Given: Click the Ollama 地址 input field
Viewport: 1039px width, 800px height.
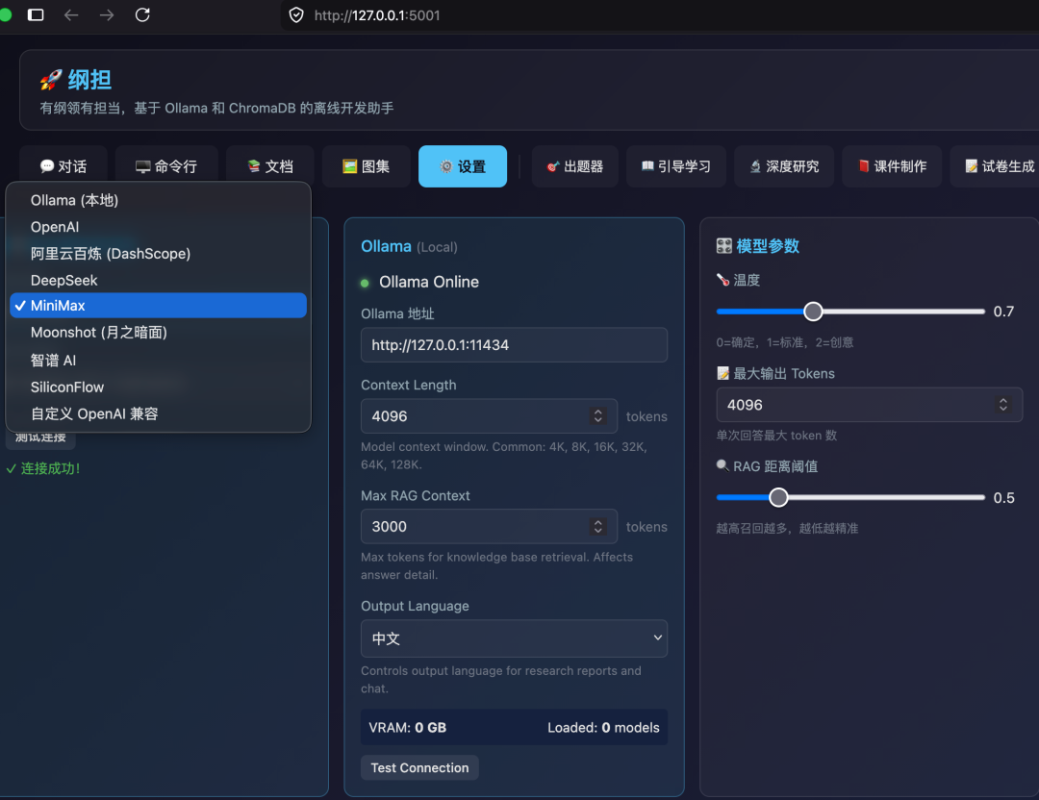Looking at the screenshot, I should click(514, 345).
